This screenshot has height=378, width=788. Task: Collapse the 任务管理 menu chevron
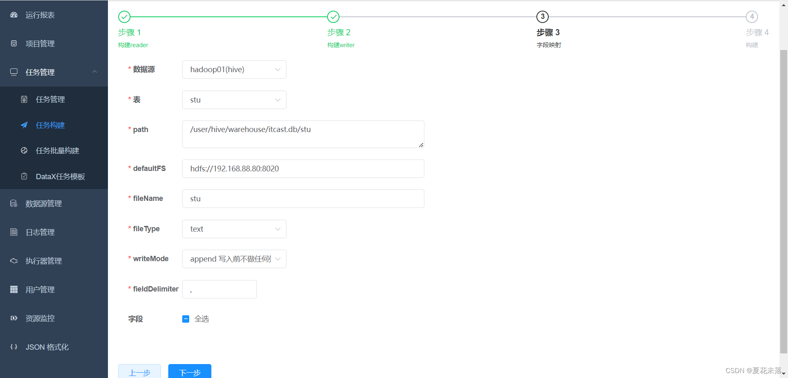coord(95,72)
